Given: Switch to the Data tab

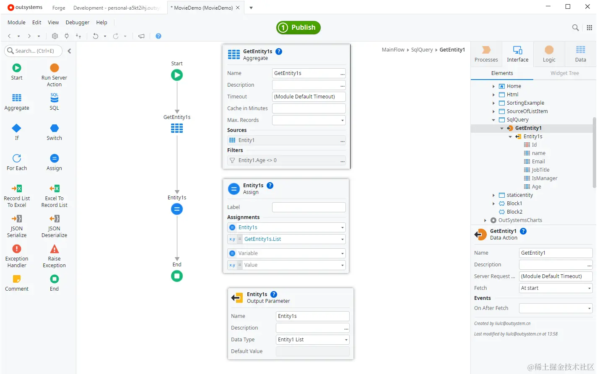Looking at the screenshot, I should coord(581,54).
